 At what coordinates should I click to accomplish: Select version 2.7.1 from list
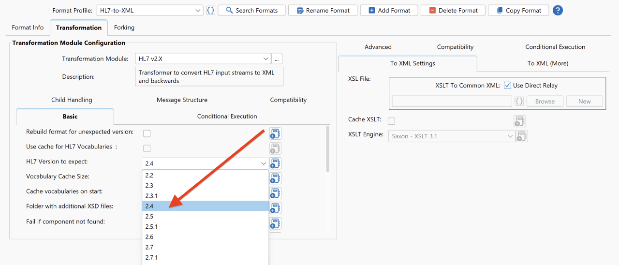point(205,257)
